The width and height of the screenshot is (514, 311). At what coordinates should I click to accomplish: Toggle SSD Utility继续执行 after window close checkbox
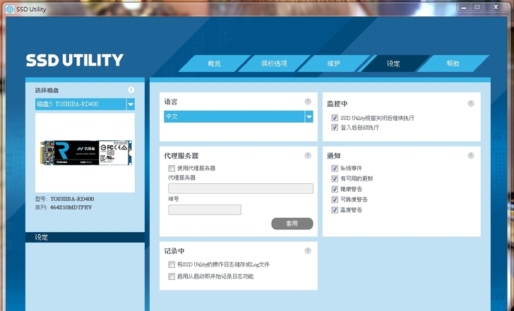tap(335, 118)
